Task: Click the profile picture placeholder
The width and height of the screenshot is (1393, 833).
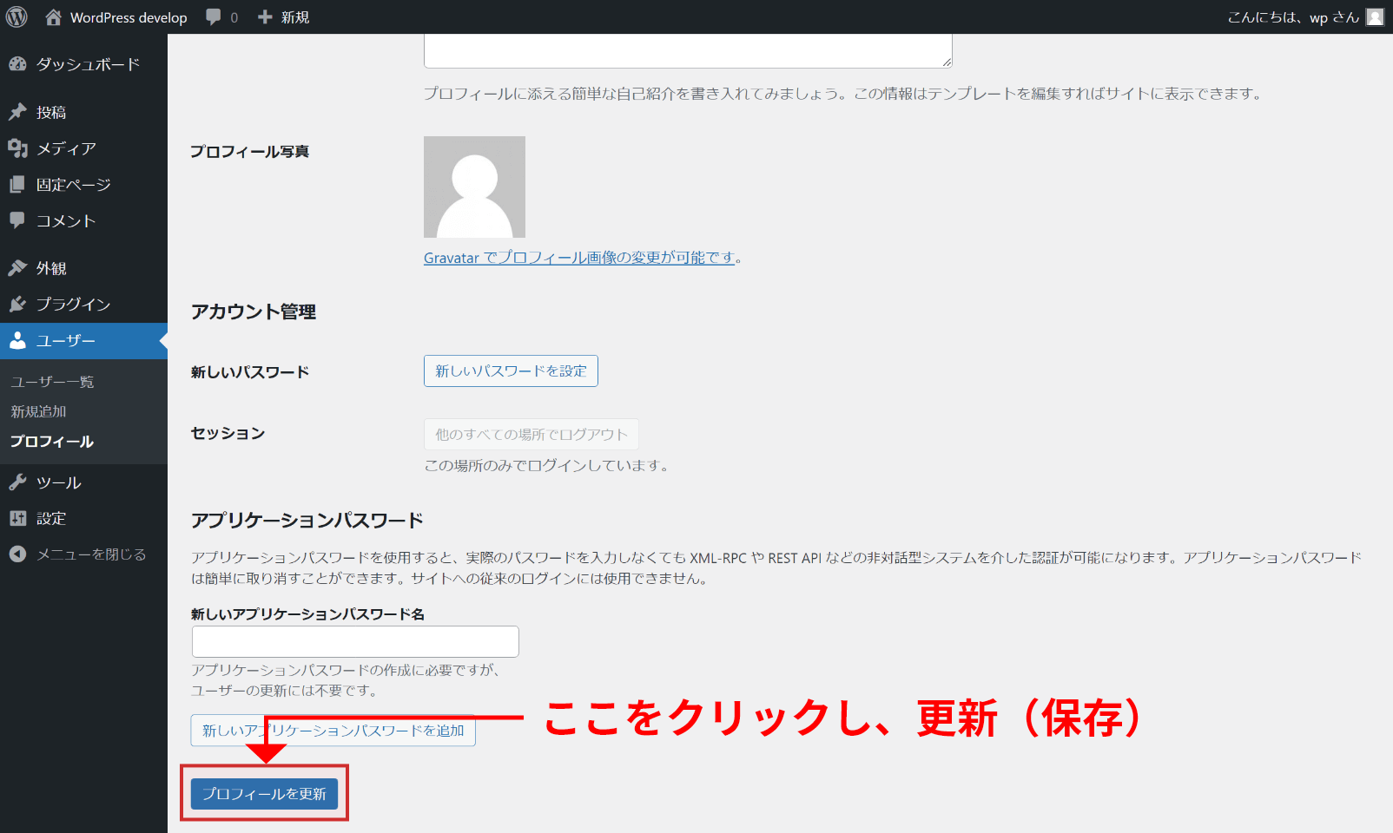Action: (474, 187)
